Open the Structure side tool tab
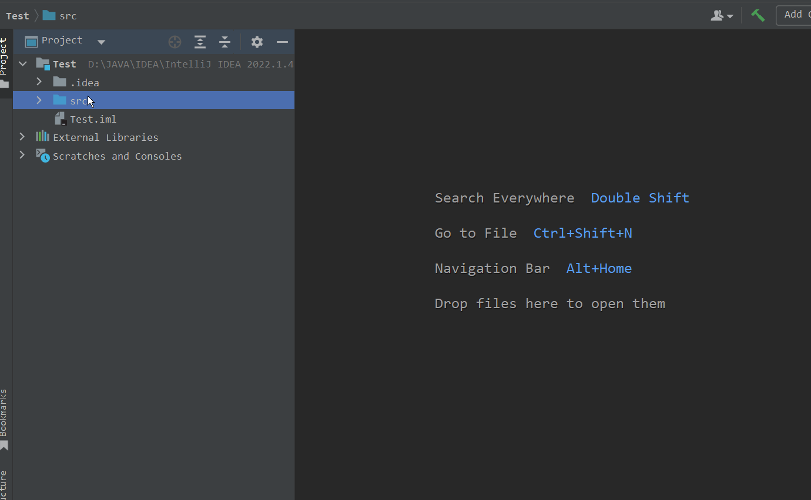811x500 pixels. point(5,484)
